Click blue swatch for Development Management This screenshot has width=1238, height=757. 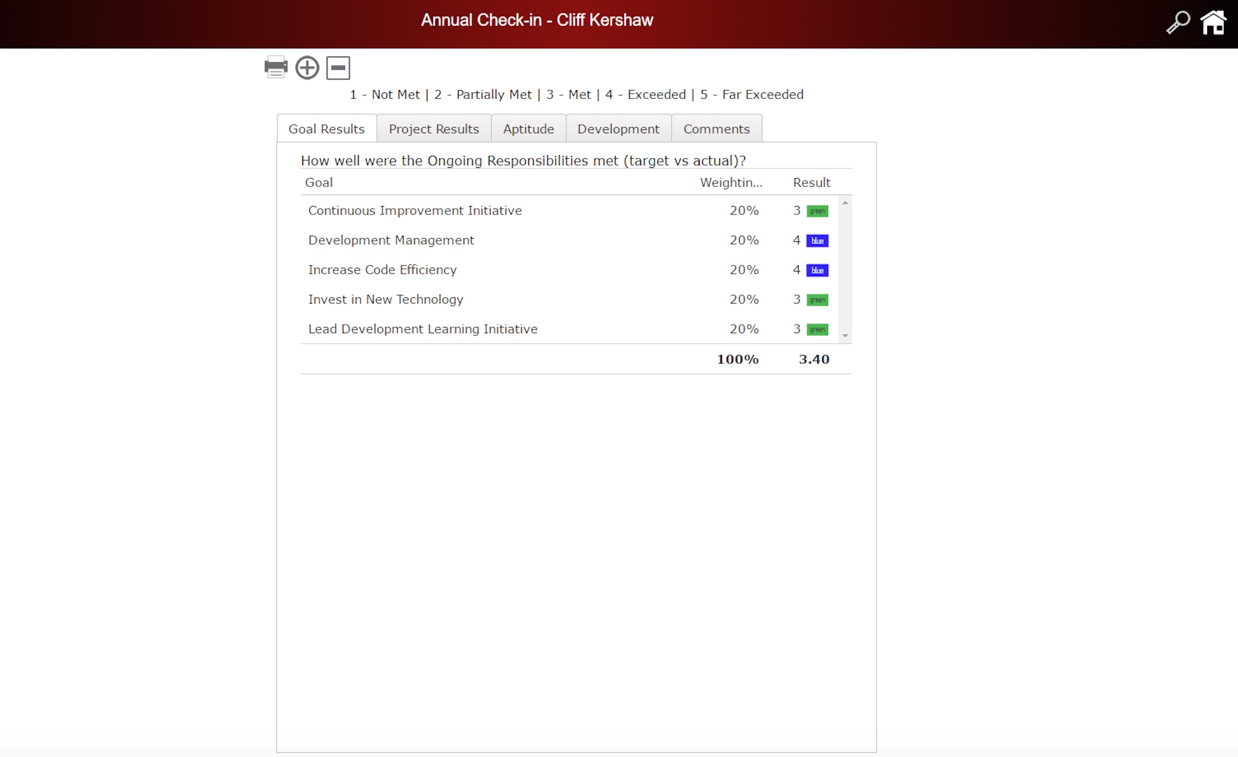pos(817,241)
